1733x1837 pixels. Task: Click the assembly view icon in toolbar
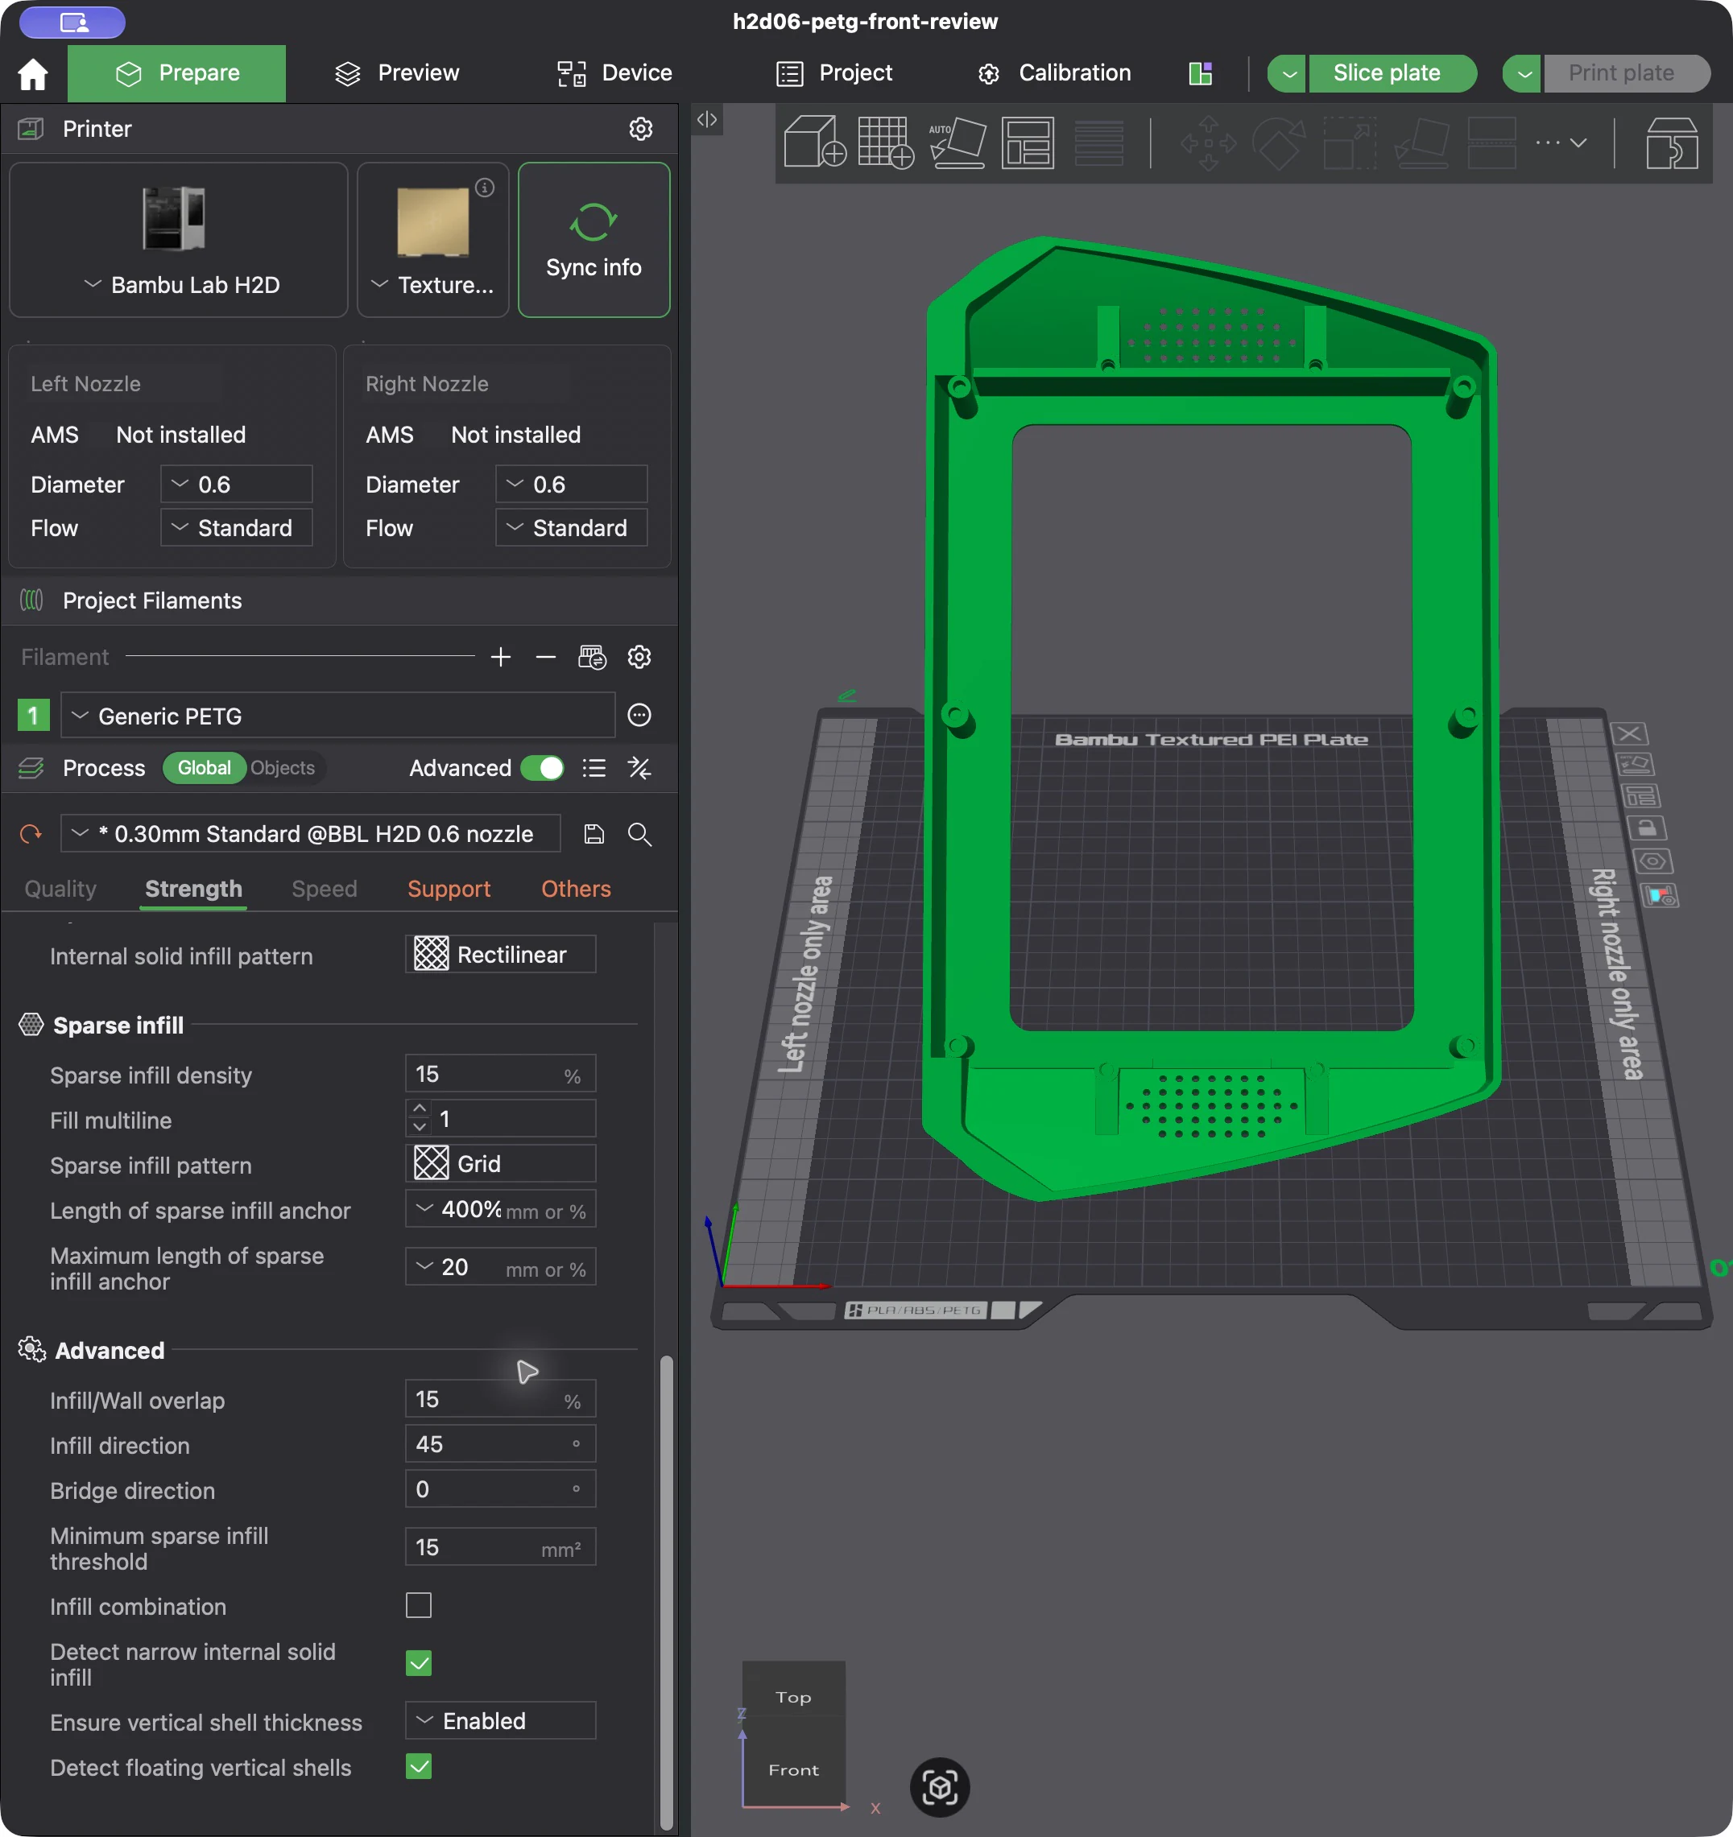1671,142
